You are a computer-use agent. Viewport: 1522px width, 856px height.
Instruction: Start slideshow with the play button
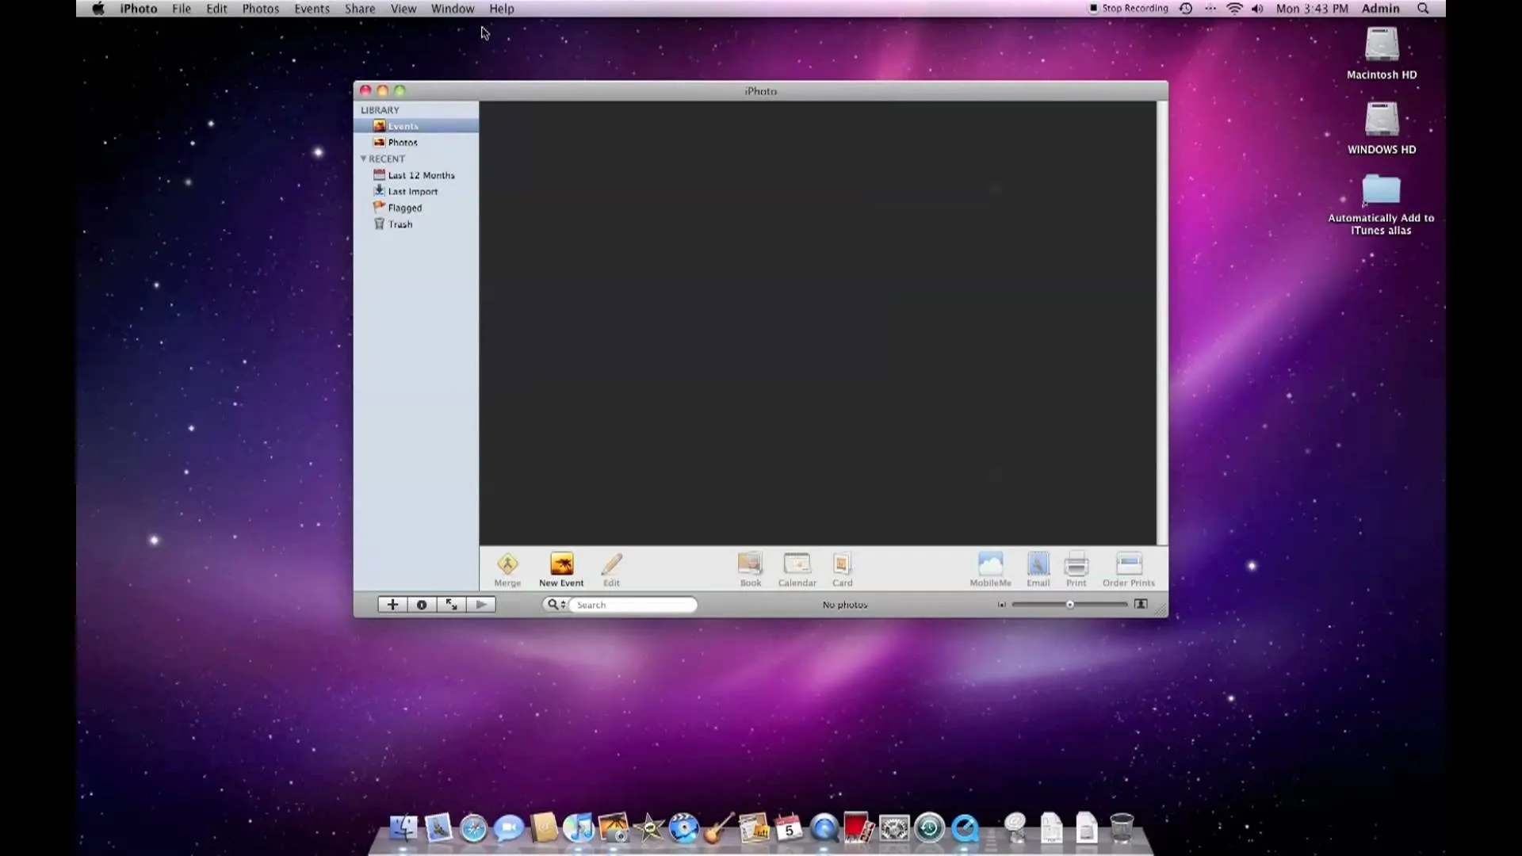481,605
